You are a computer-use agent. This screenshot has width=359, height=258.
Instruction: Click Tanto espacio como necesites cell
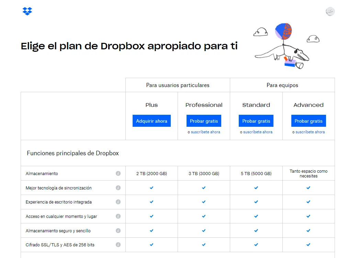coord(308,173)
